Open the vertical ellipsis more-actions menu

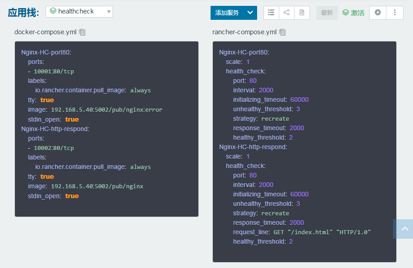395,13
